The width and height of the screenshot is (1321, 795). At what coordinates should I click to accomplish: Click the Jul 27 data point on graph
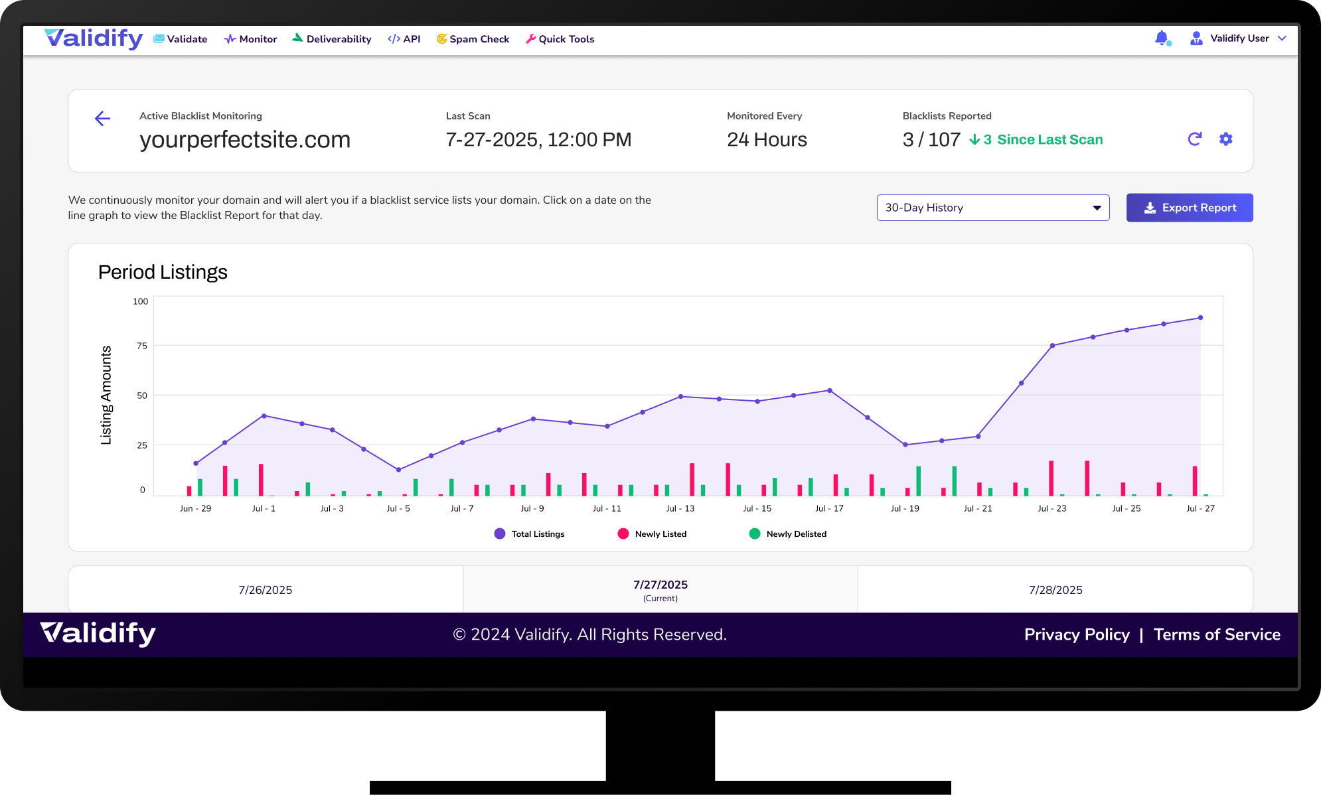1200,318
